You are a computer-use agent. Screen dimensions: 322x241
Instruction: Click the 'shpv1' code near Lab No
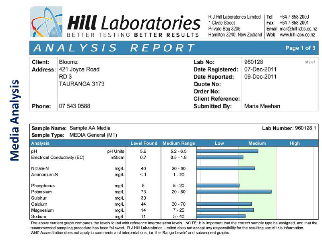[x=310, y=62]
